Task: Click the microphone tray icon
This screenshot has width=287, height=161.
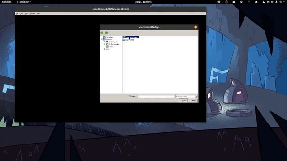Action: pyautogui.click(x=276, y=2)
